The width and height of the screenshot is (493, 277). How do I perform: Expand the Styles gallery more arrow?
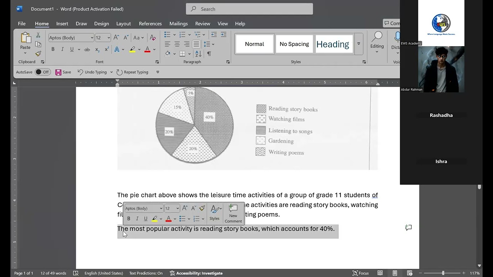[359, 44]
